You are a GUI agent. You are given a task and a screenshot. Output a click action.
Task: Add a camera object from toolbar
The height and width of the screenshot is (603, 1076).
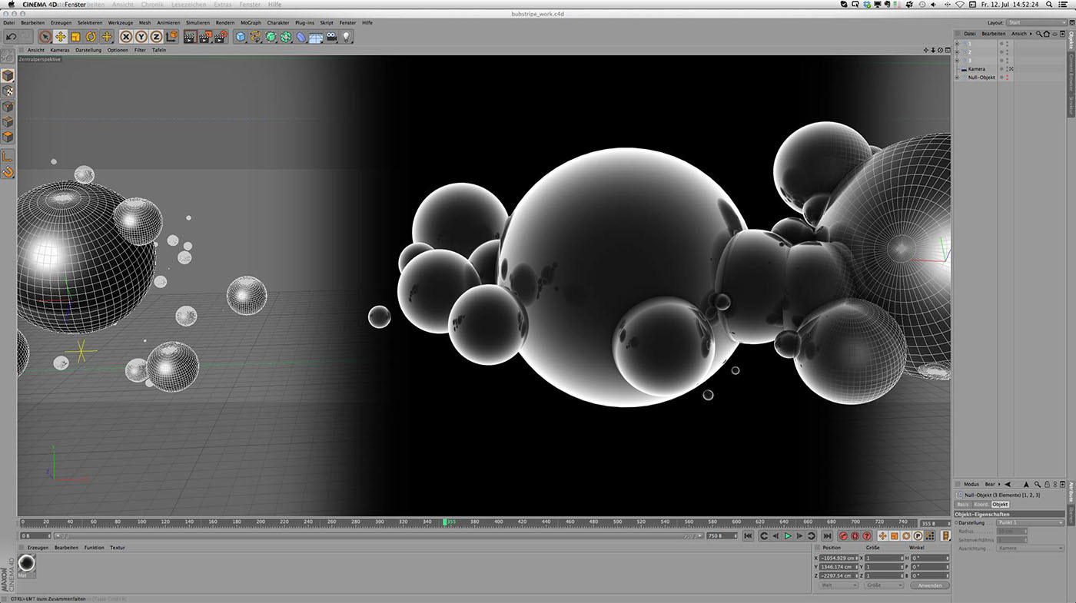[x=332, y=37]
